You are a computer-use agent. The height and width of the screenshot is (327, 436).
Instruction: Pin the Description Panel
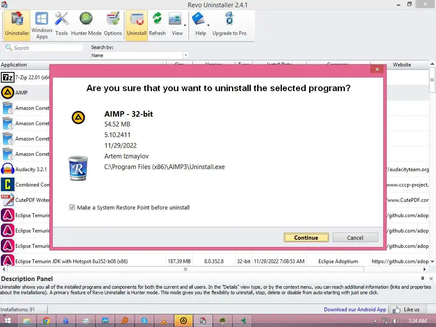tap(423, 278)
